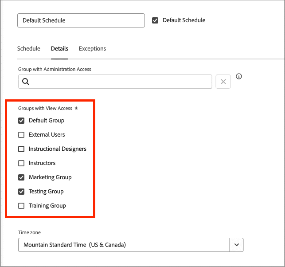The width and height of the screenshot is (285, 267).
Task: Select the Training Group checkbox
Action: 21,206
